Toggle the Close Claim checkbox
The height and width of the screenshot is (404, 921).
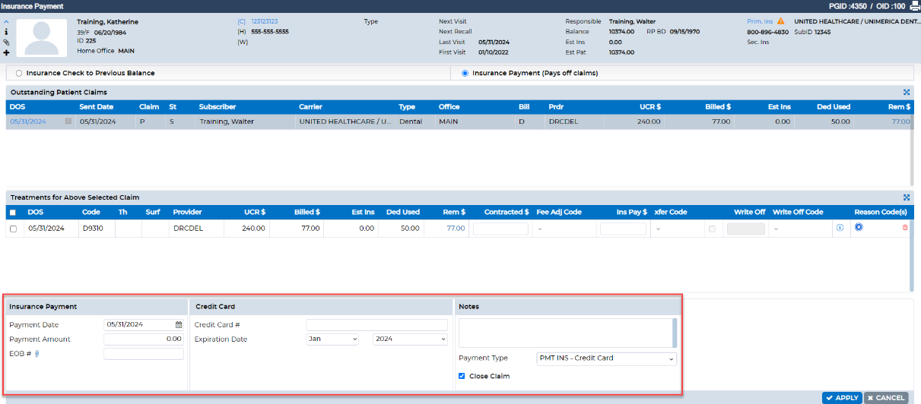(x=462, y=376)
